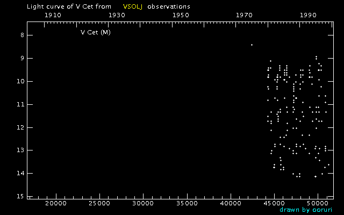Click the year label 1950
344x215 pixels.
[x=181, y=15]
